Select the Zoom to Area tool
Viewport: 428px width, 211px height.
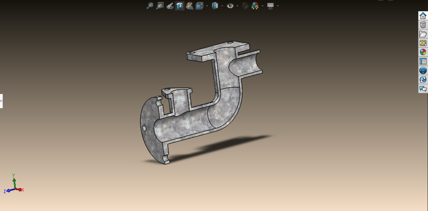160,6
